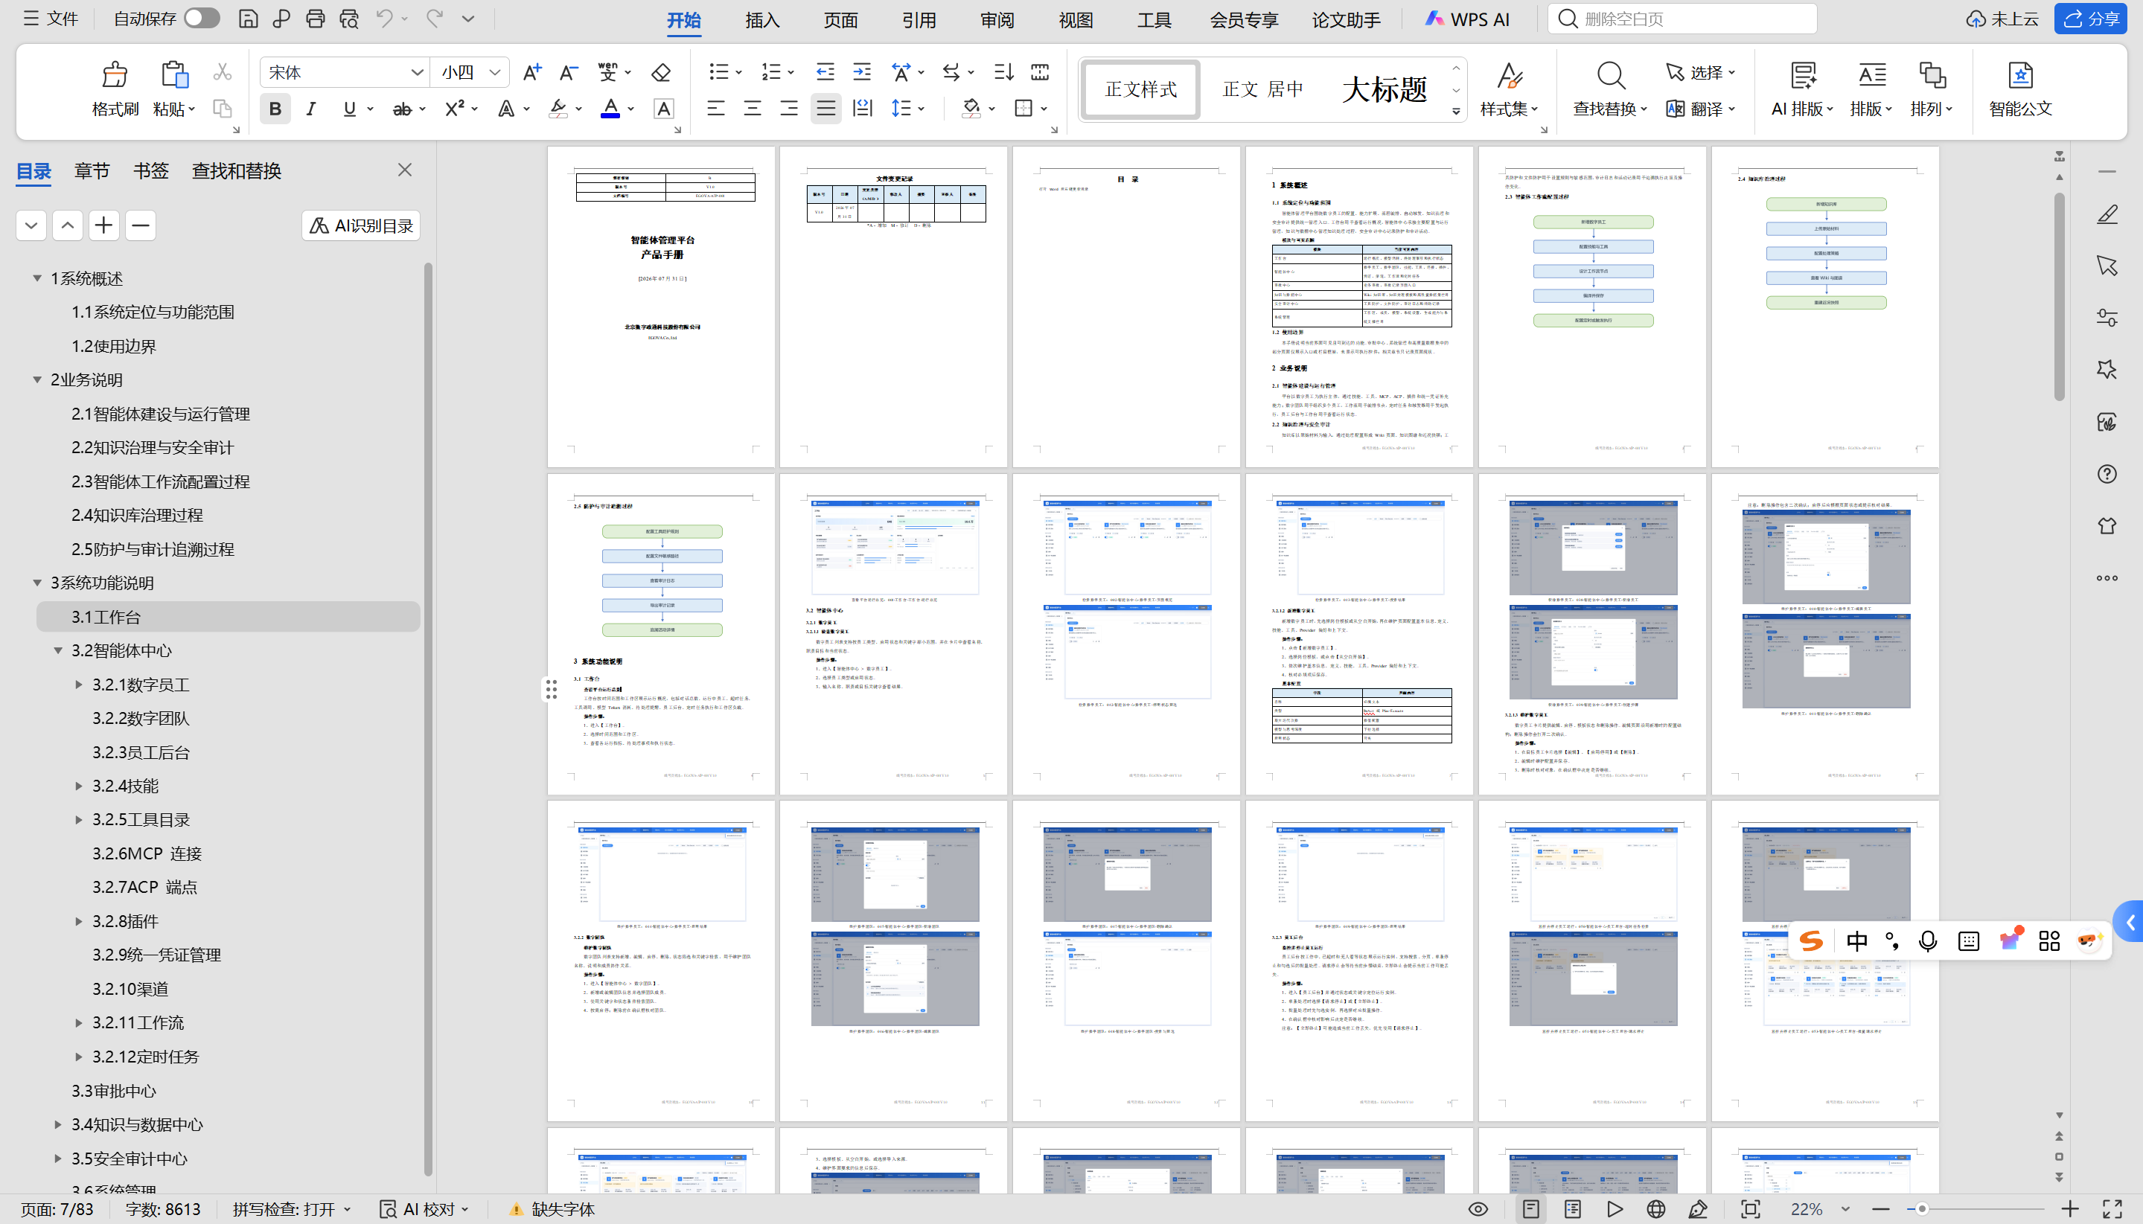Image resolution: width=2143 pixels, height=1224 pixels.
Task: Click the save icon in quick toolbar
Action: pyautogui.click(x=248, y=19)
